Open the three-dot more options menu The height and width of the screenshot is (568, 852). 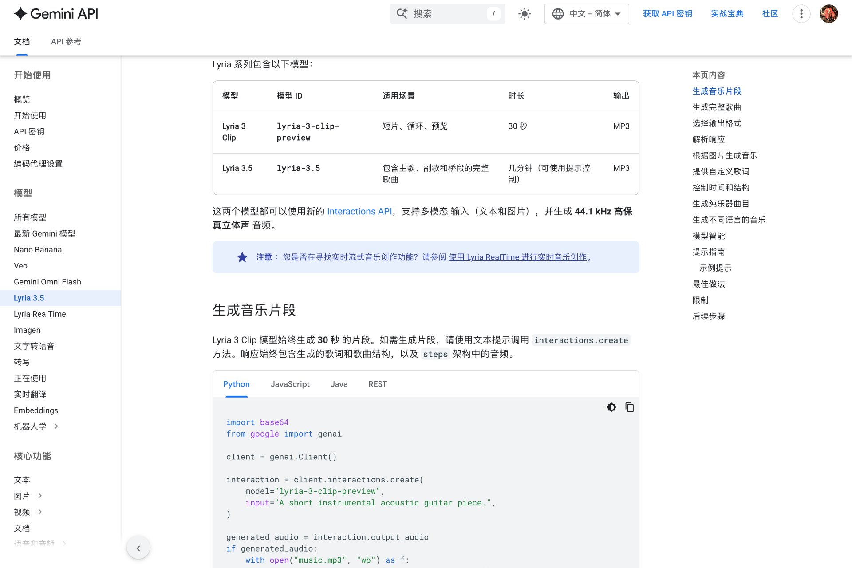801,14
